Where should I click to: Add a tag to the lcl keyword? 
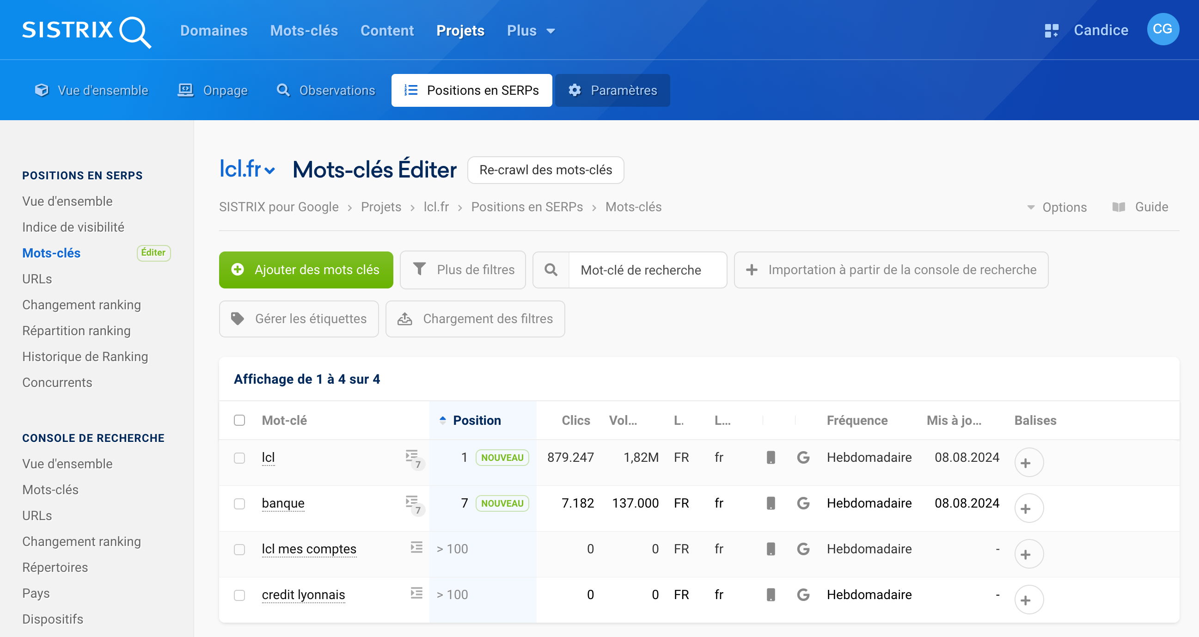pyautogui.click(x=1028, y=462)
